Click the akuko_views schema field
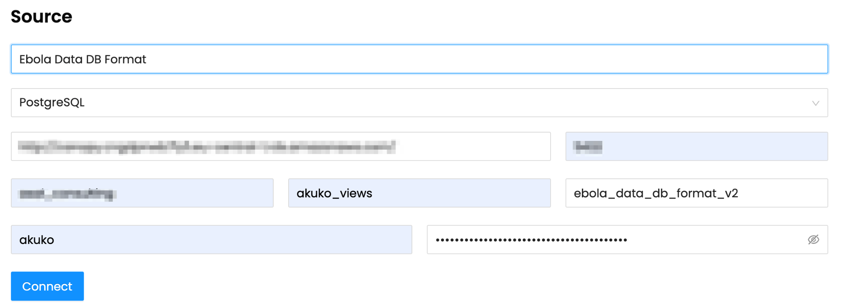The image size is (853, 308). click(419, 193)
